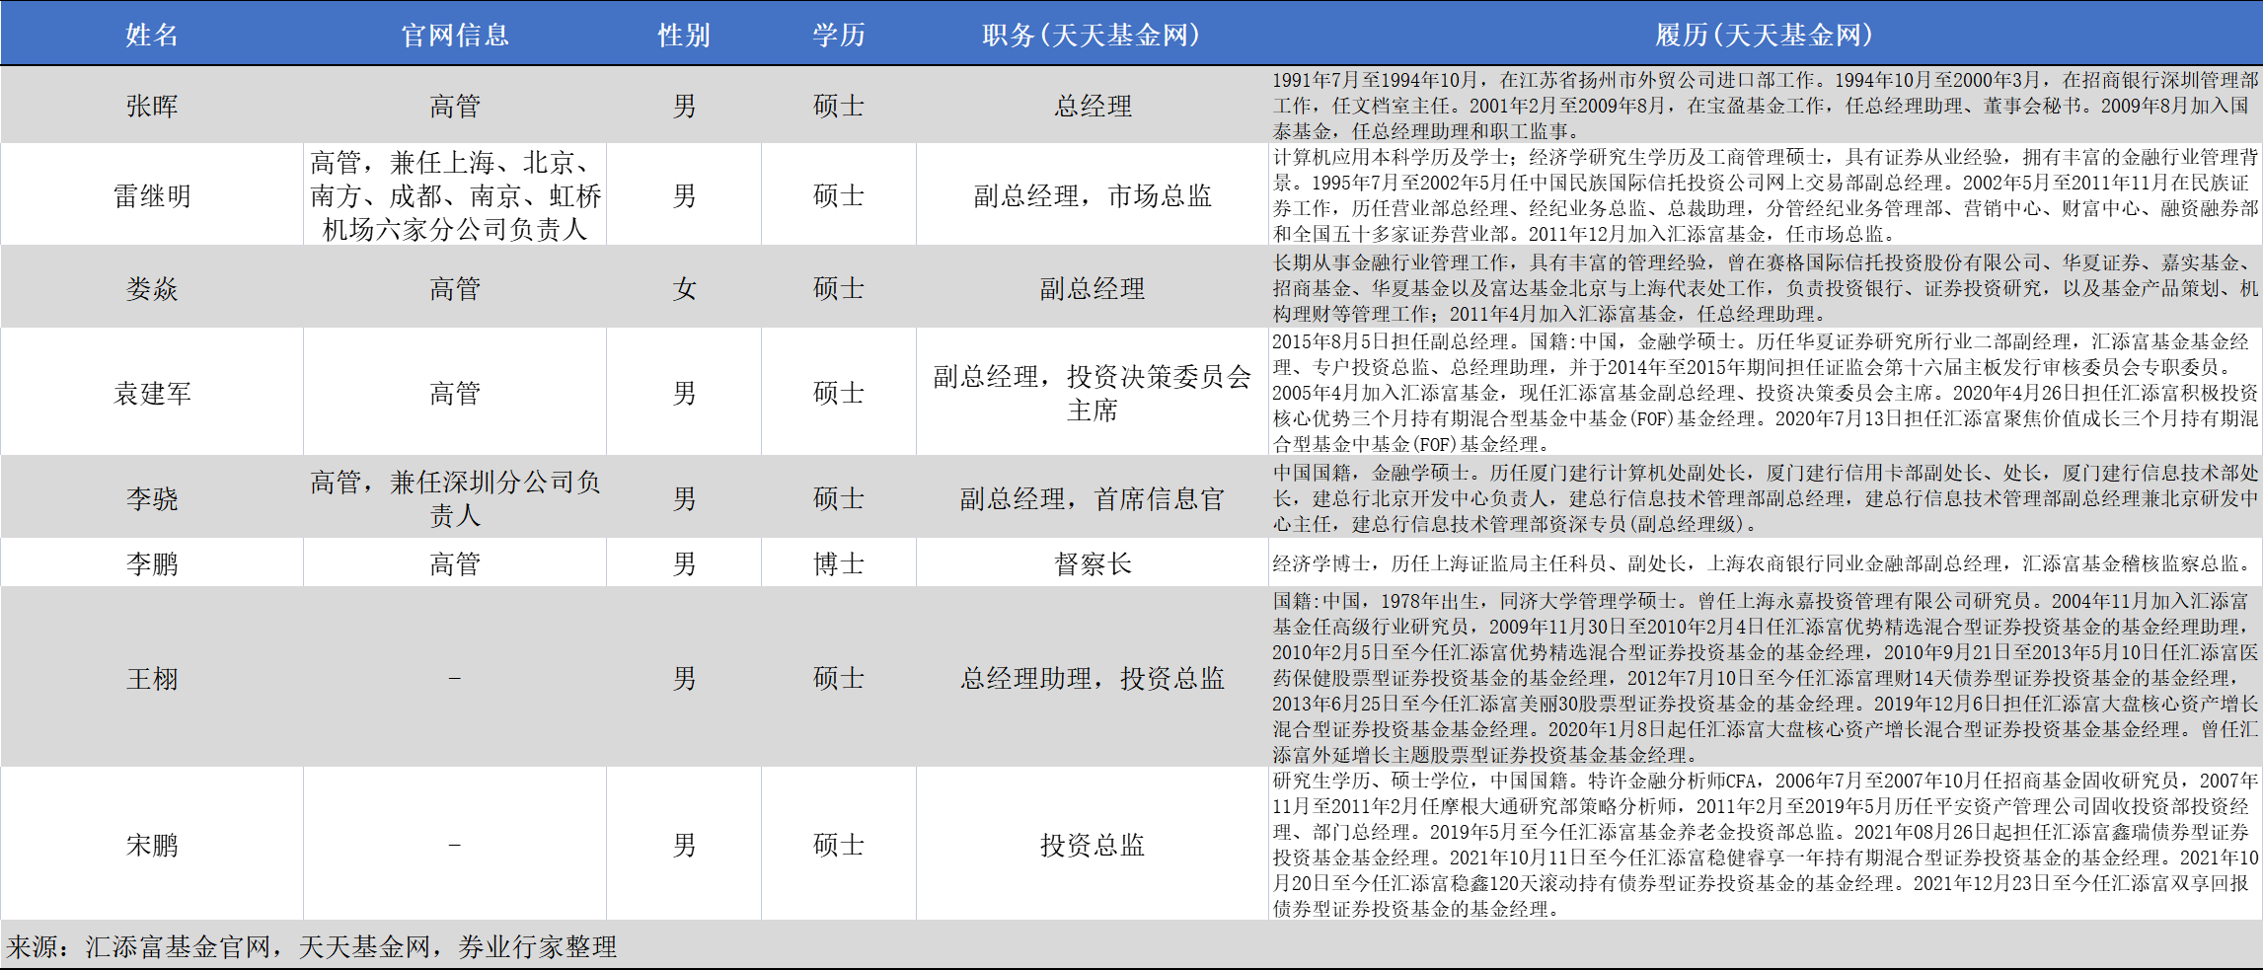2263x970 pixels.
Task: Select the name 李鹏
Action: point(152,561)
